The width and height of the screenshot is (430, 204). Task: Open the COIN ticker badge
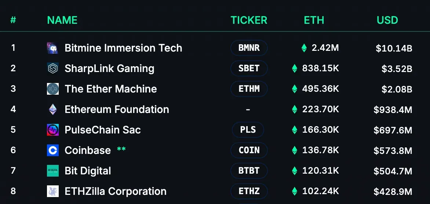coord(249,150)
